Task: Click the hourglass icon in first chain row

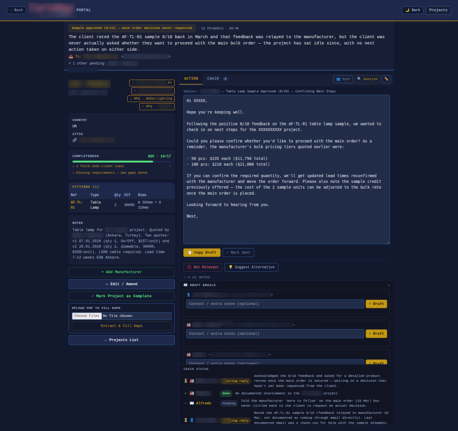Action: [x=185, y=381]
